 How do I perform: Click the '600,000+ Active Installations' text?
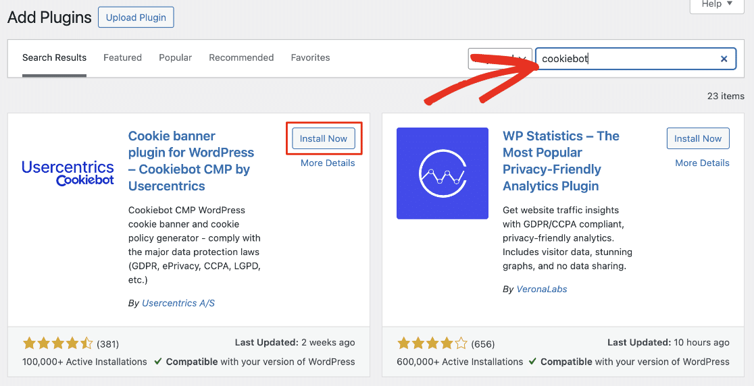pos(459,362)
